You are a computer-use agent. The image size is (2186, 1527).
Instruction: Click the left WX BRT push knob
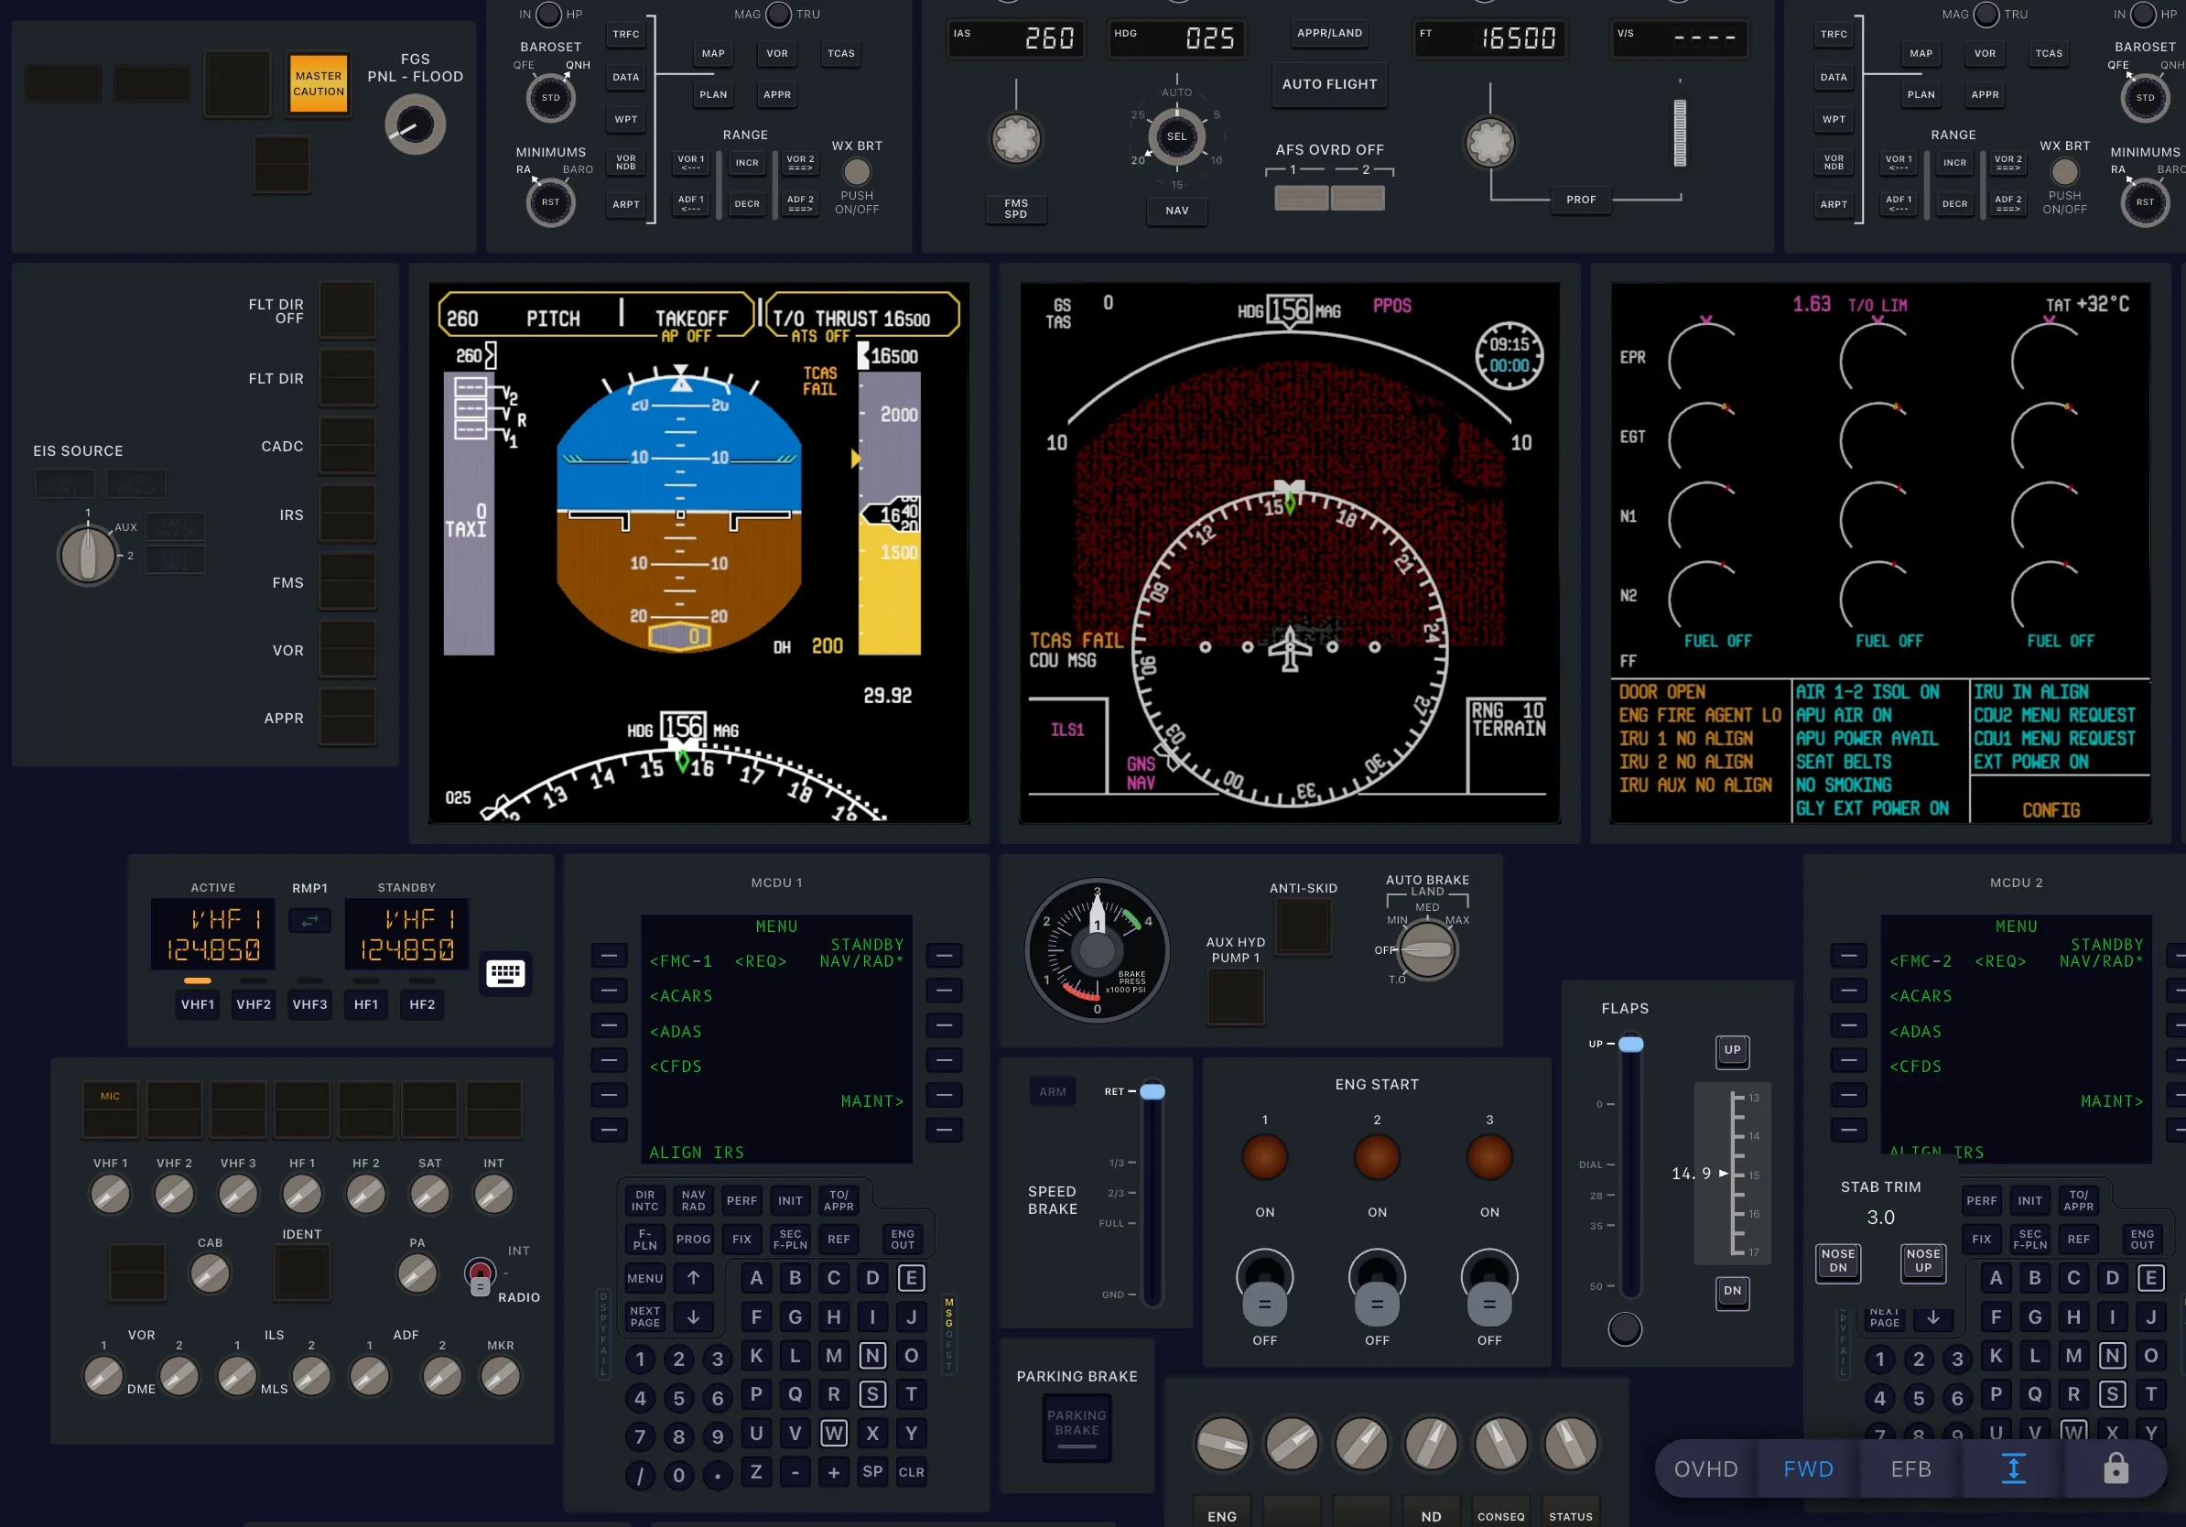[857, 171]
